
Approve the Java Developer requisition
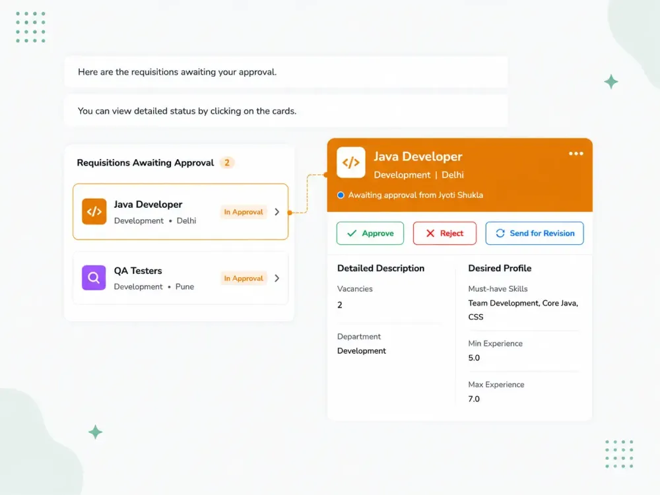[x=370, y=233]
